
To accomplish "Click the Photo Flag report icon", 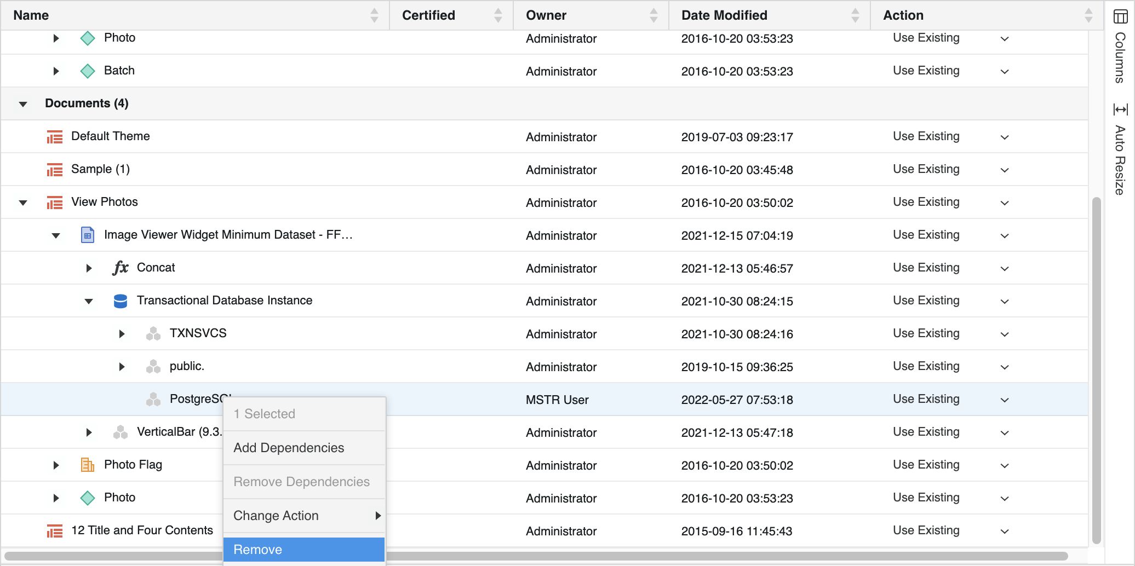I will [x=87, y=465].
